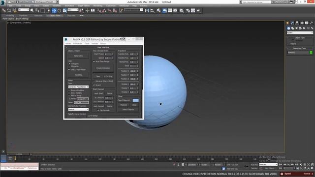Toggle the Auto Key button

(x=254, y=165)
